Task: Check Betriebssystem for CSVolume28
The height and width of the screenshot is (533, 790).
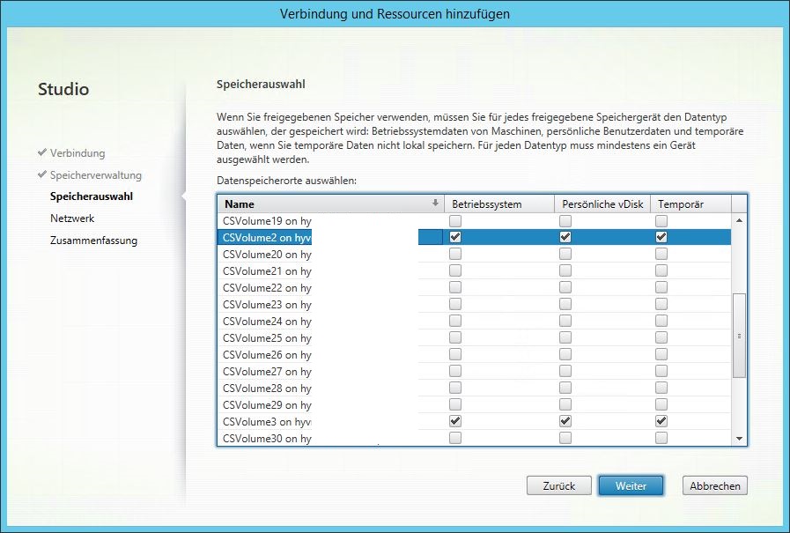Action: (x=455, y=388)
